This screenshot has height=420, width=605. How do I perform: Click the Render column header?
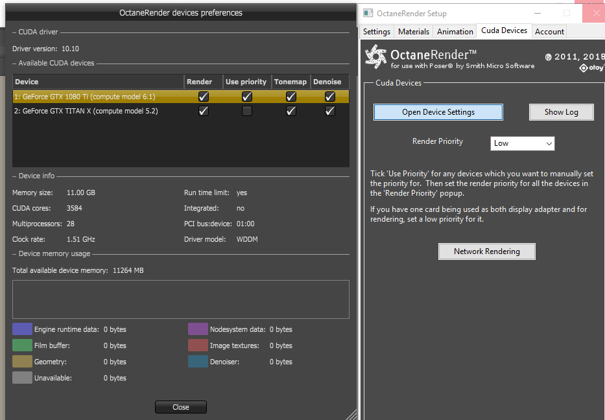204,82
